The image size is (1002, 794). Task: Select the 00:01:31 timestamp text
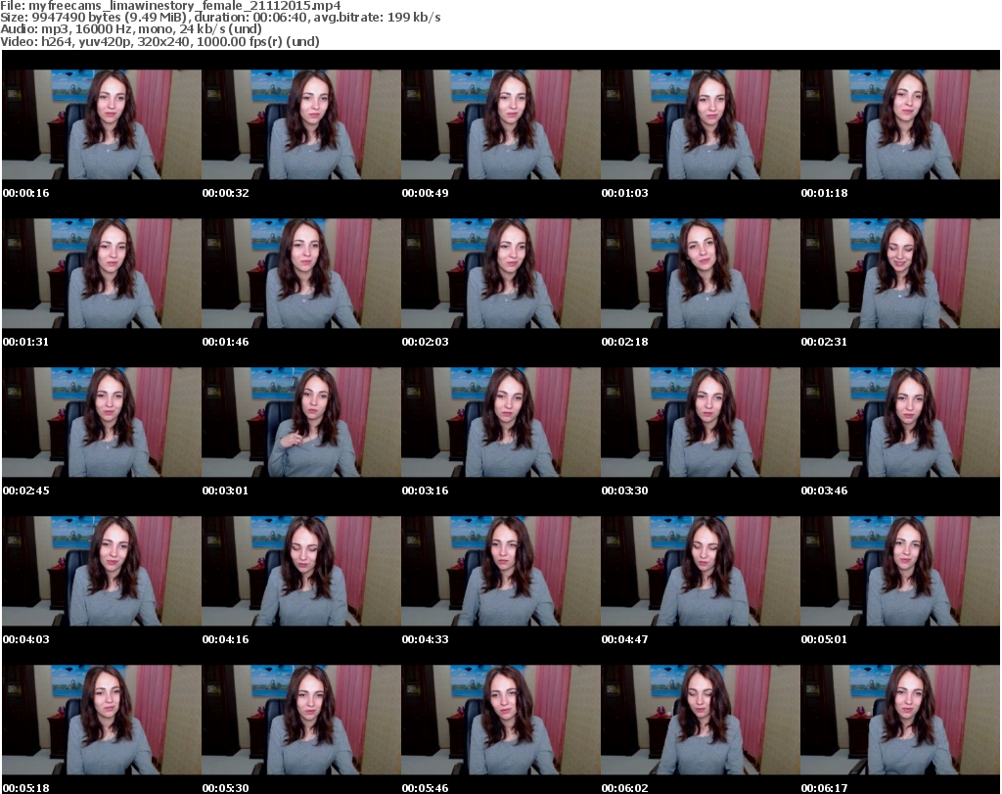(26, 342)
